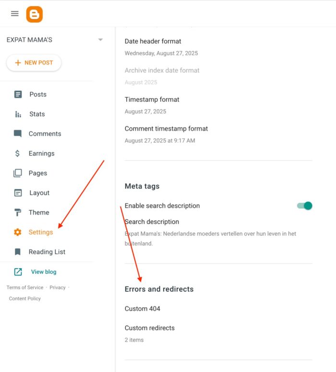This screenshot has width=336, height=372.
Task: Click the Layout icon in sidebar
Action: tap(18, 193)
